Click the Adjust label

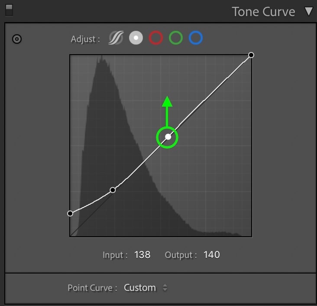[85, 39]
